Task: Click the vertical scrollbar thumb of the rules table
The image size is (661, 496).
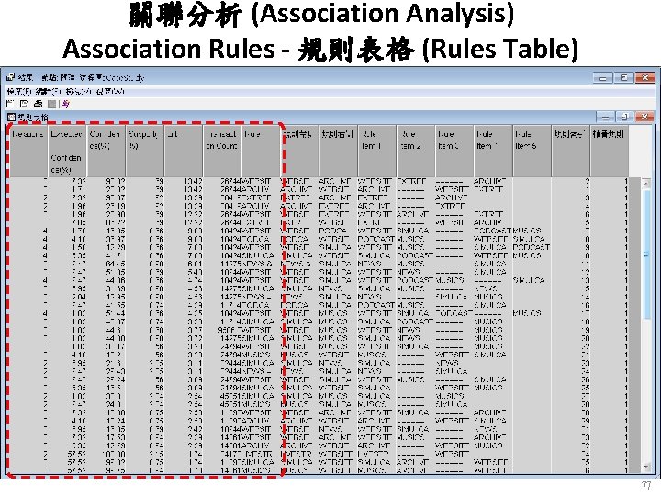Action: 645,254
